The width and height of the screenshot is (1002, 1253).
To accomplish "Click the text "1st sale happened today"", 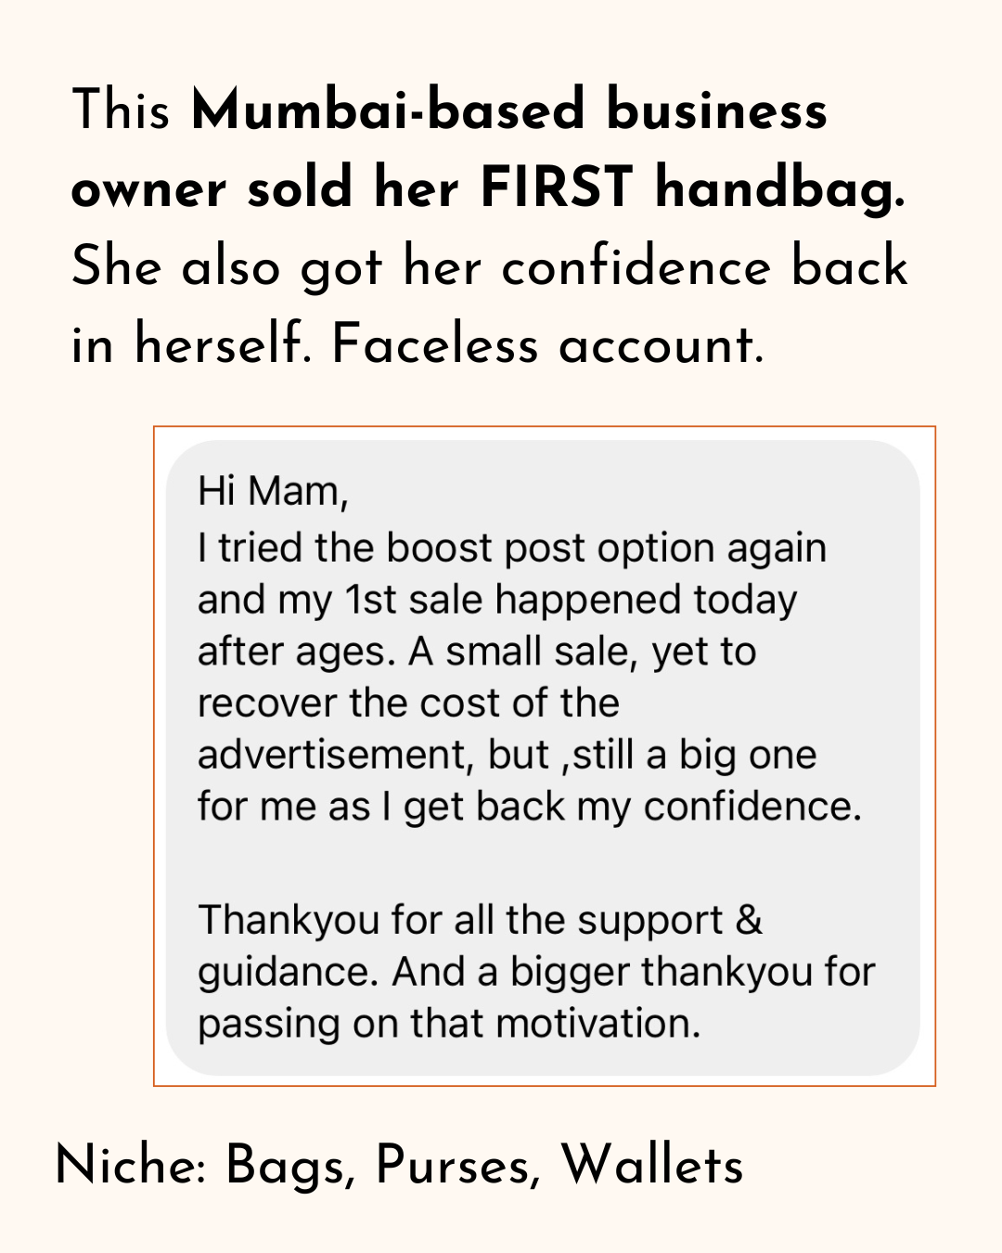I will point(570,600).
